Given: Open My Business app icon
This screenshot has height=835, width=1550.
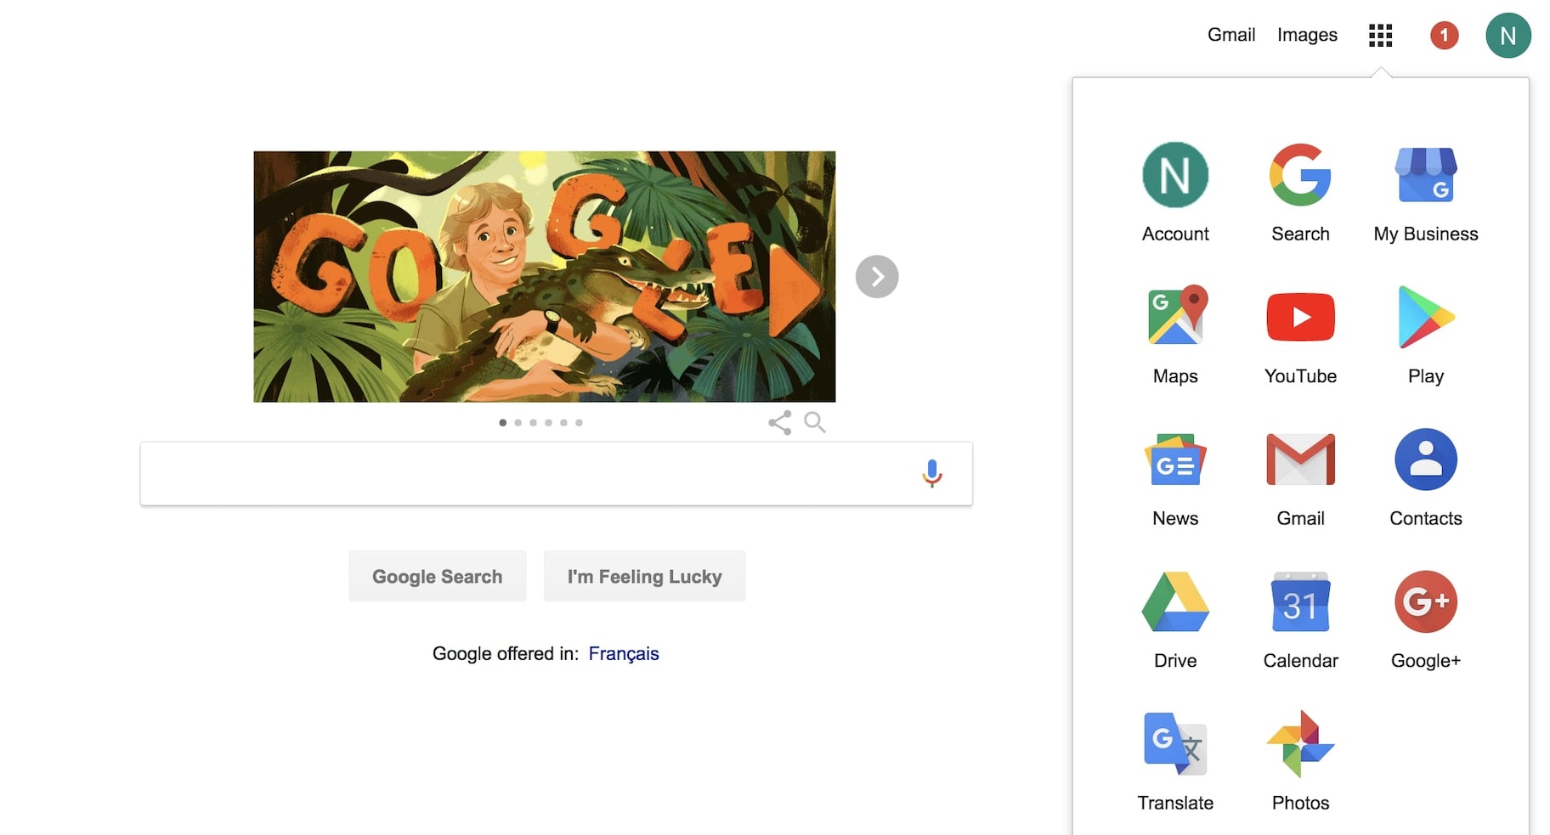Looking at the screenshot, I should click(x=1425, y=175).
